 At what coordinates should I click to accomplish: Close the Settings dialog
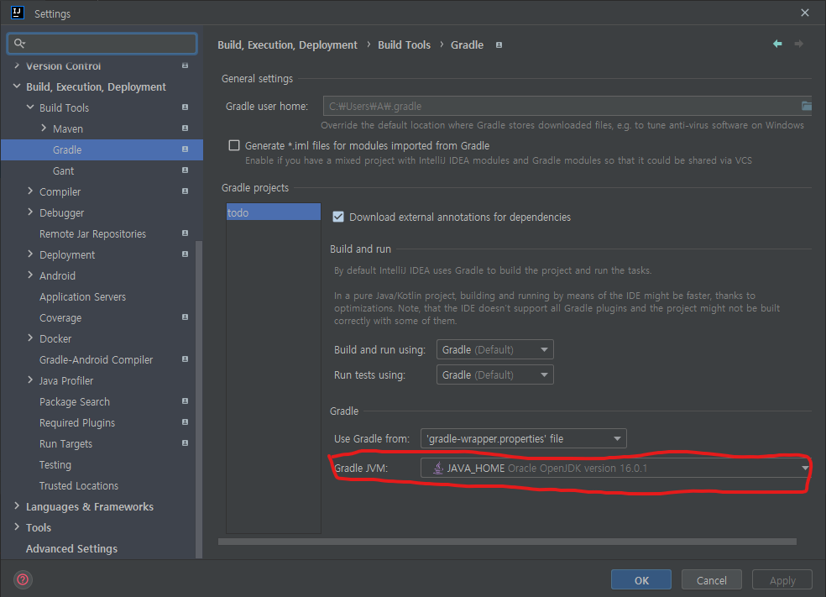(804, 13)
